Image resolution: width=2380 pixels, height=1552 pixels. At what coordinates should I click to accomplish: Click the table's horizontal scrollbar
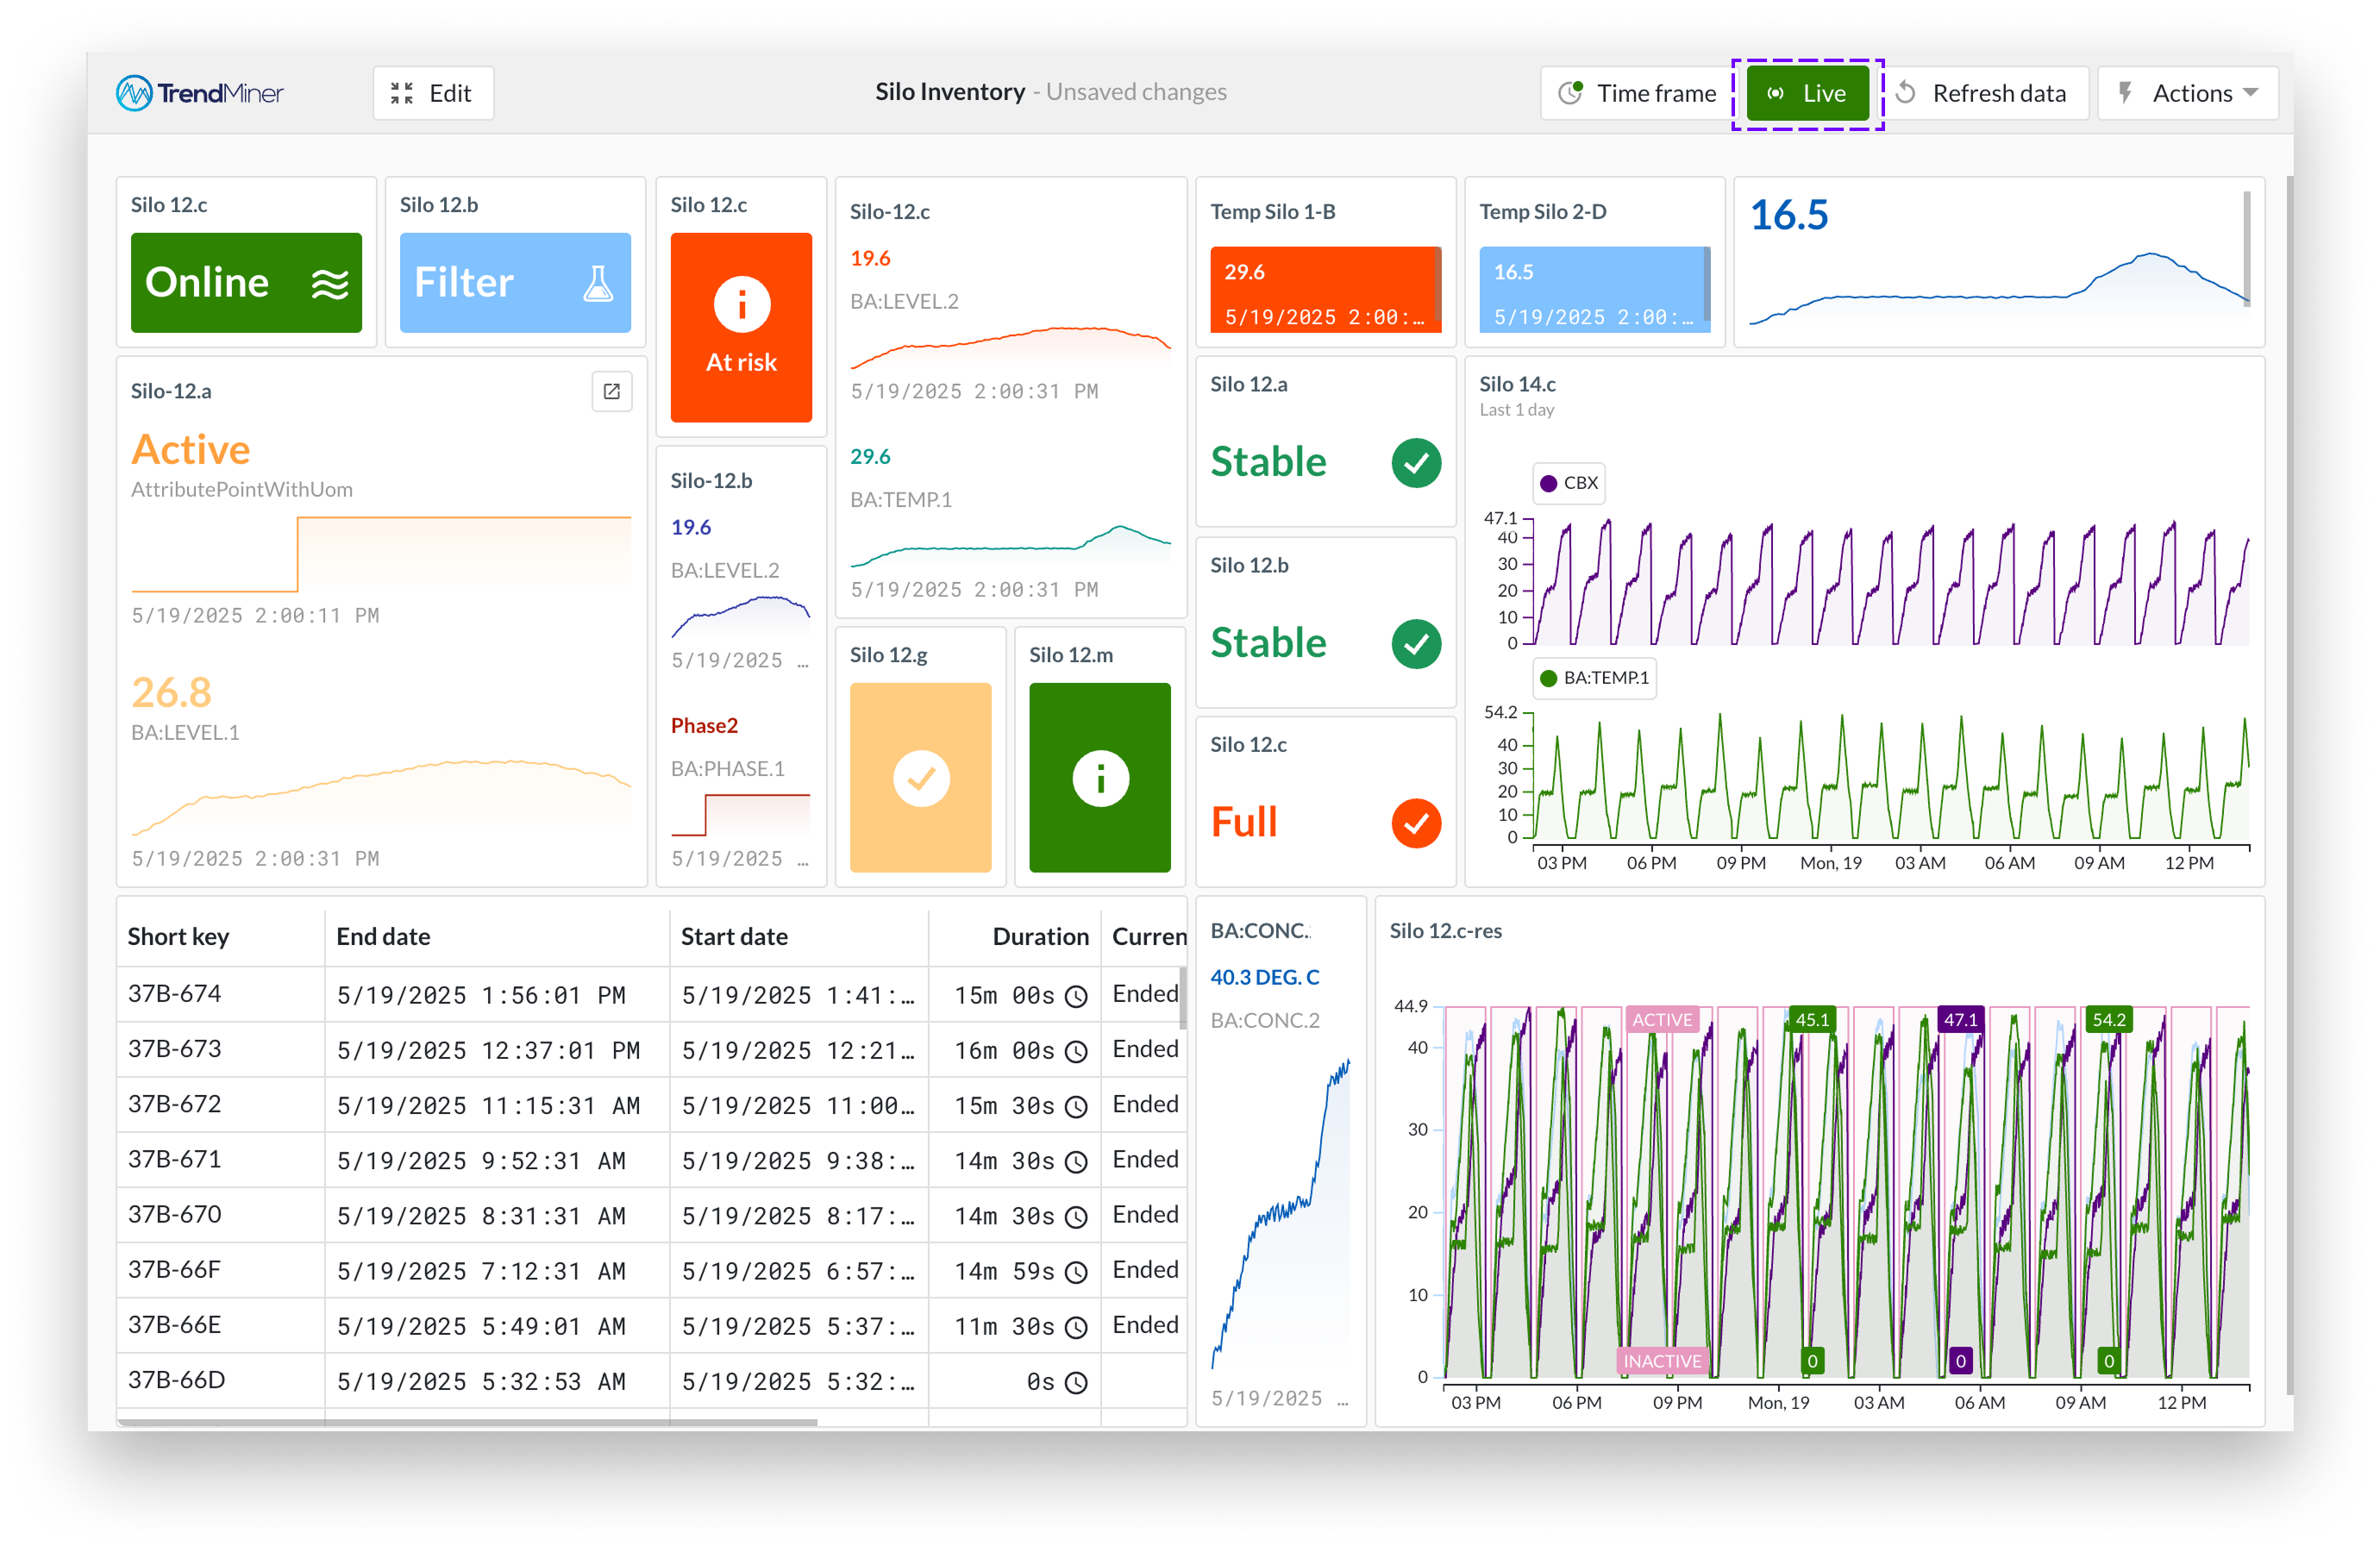(x=467, y=1421)
